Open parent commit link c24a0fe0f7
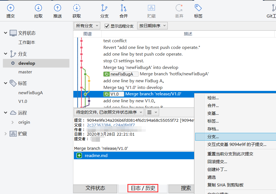 (124, 125)
